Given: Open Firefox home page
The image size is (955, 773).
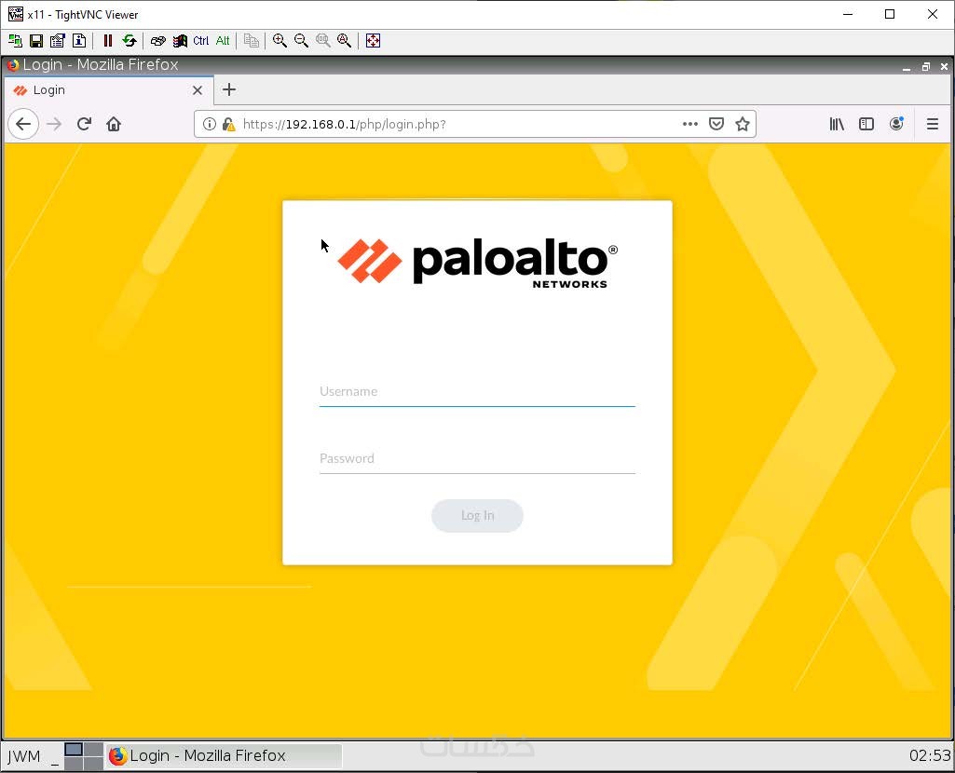Looking at the screenshot, I should click(114, 124).
